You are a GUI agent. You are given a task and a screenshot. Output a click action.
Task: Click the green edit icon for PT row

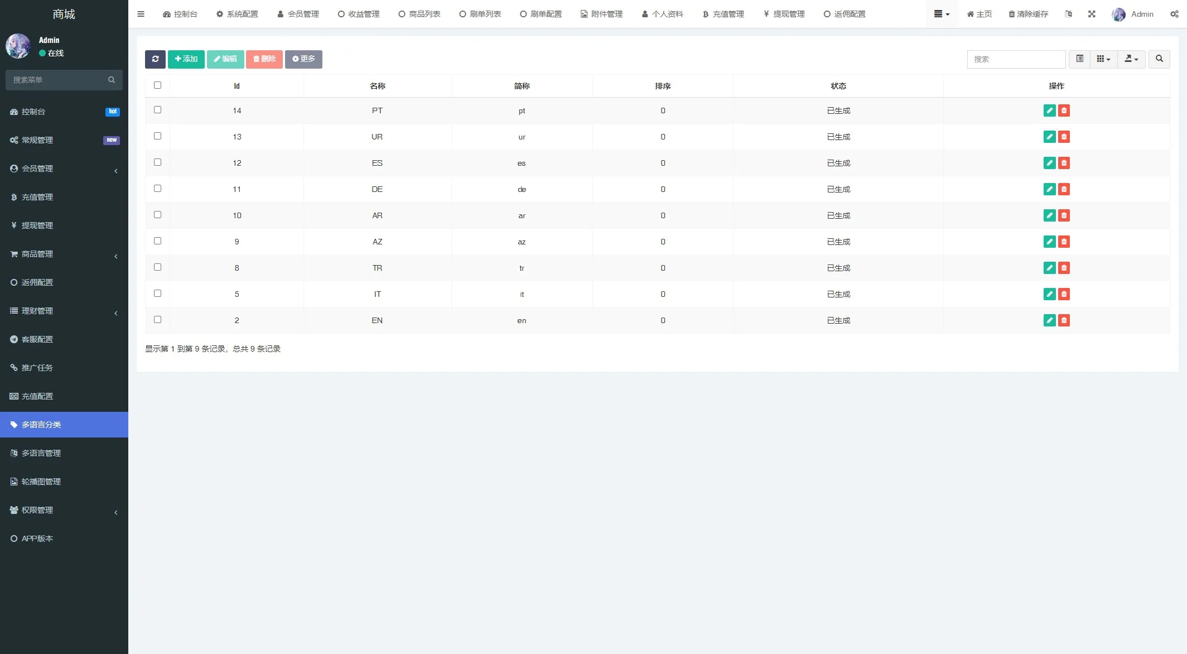click(1049, 110)
